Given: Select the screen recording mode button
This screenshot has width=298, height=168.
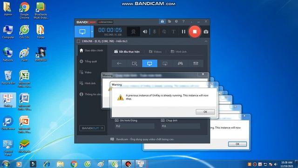Looking at the screenshot, I should (x=82, y=32).
